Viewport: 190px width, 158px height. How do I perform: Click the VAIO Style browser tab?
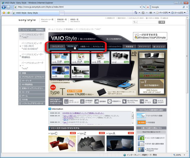(36, 13)
